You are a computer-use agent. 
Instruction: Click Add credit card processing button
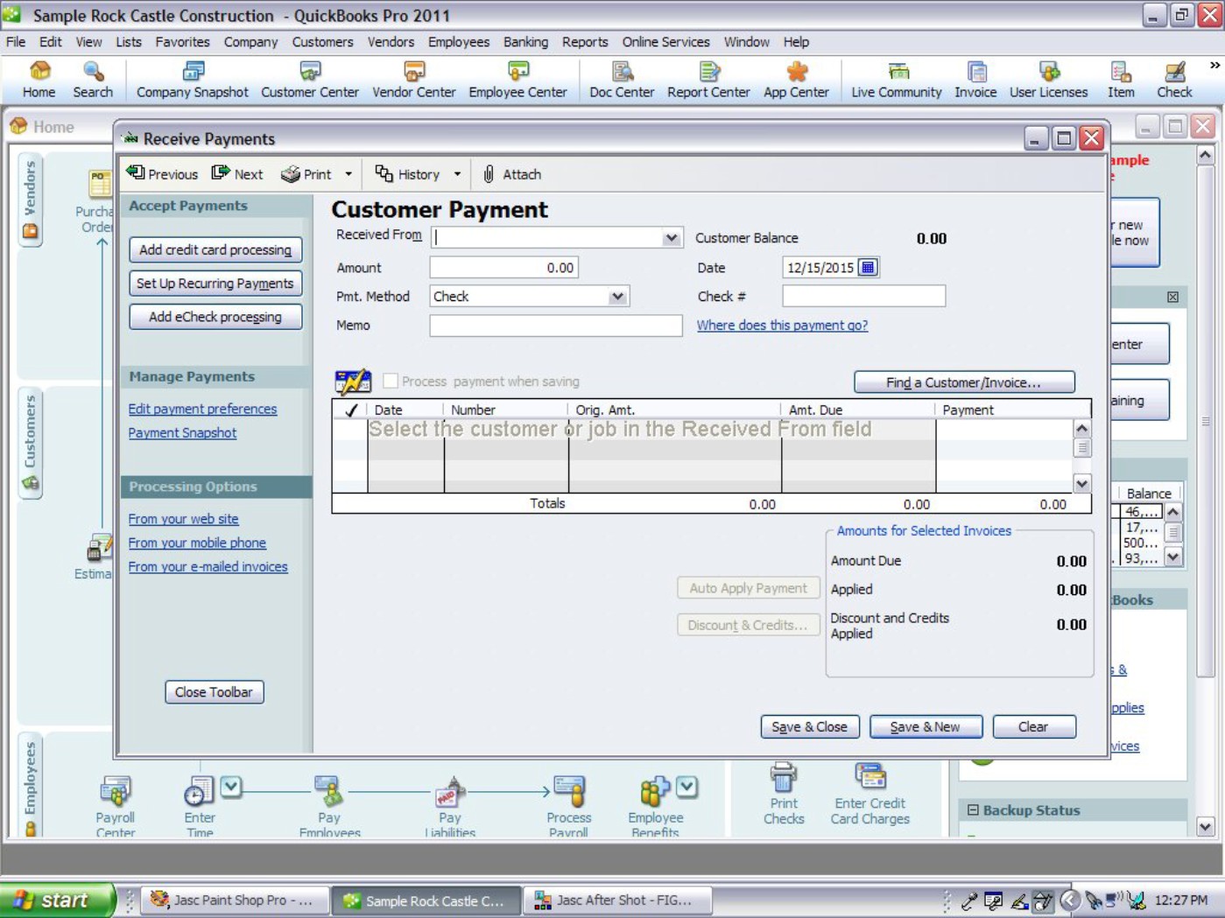coord(215,249)
